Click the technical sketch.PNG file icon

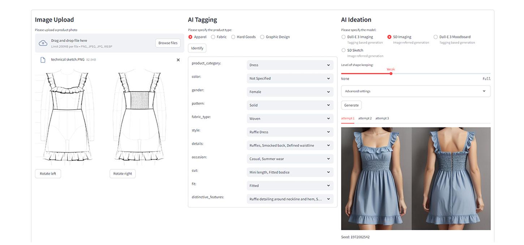point(43,60)
